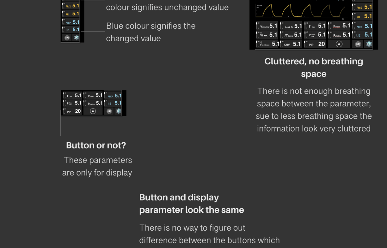Click the alarm bell icon in the small three-column panel
This screenshot has width=387, height=248.
pos(109,111)
